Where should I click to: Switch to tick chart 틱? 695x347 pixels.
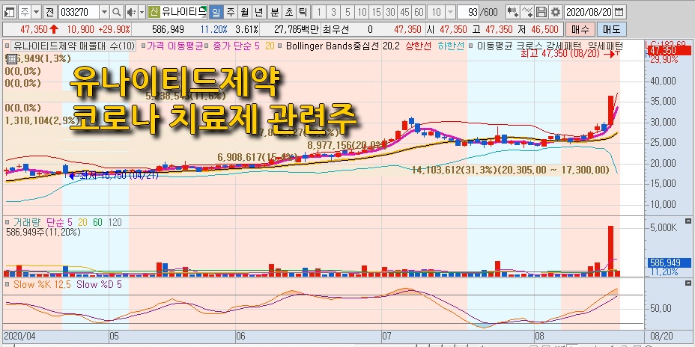(303, 12)
